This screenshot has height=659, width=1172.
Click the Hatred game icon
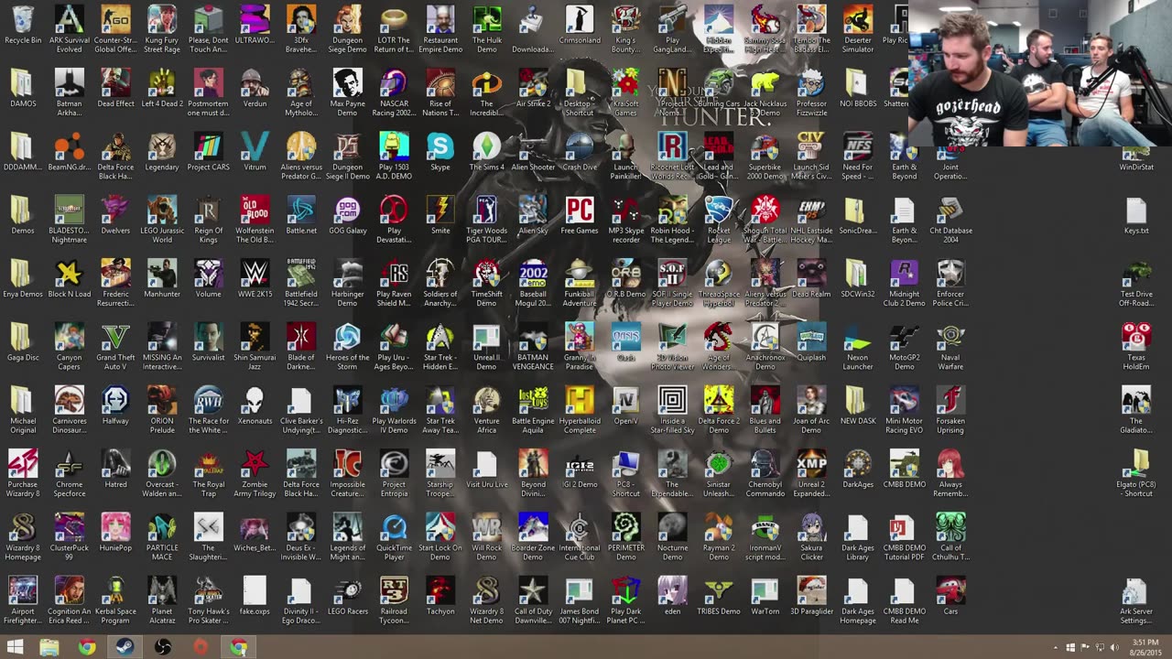click(115, 468)
